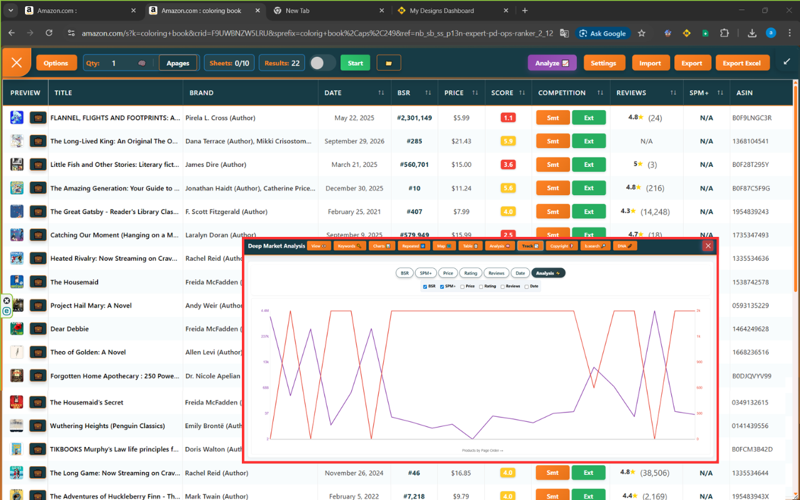Sort the table by BSR column arrows
Screen dimensions: 800x500
click(x=428, y=92)
